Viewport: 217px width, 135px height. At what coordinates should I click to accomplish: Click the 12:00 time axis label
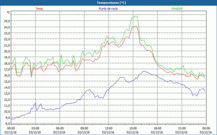109,129
